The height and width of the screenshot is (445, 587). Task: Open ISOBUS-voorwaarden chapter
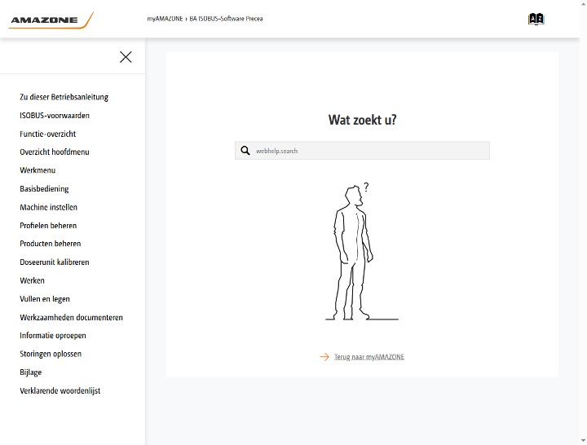[x=55, y=115]
